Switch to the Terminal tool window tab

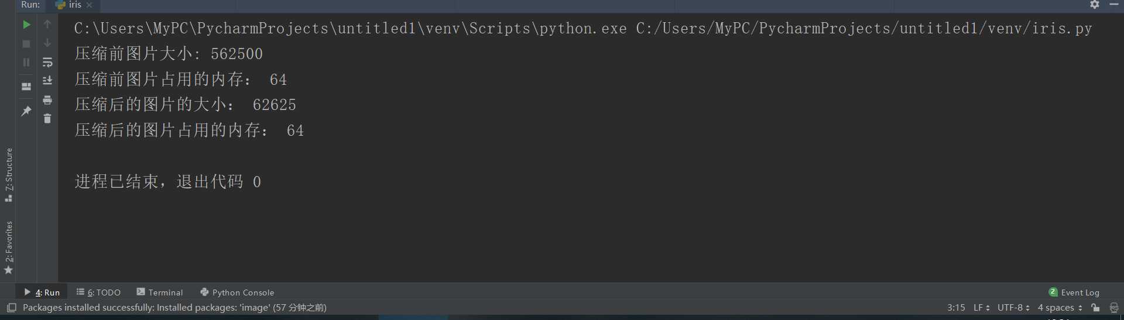[x=160, y=292]
